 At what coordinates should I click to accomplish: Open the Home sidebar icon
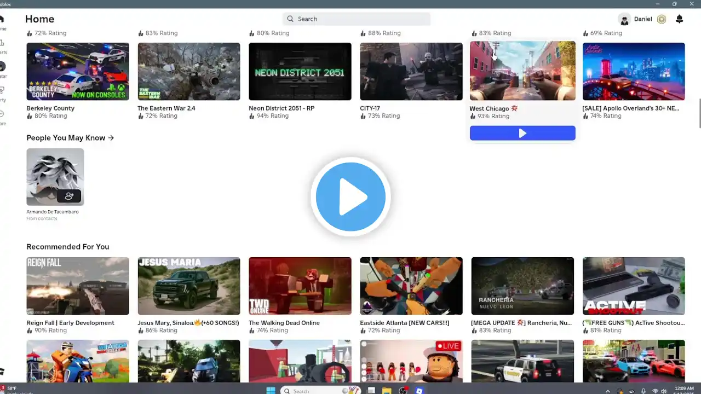click(2, 19)
